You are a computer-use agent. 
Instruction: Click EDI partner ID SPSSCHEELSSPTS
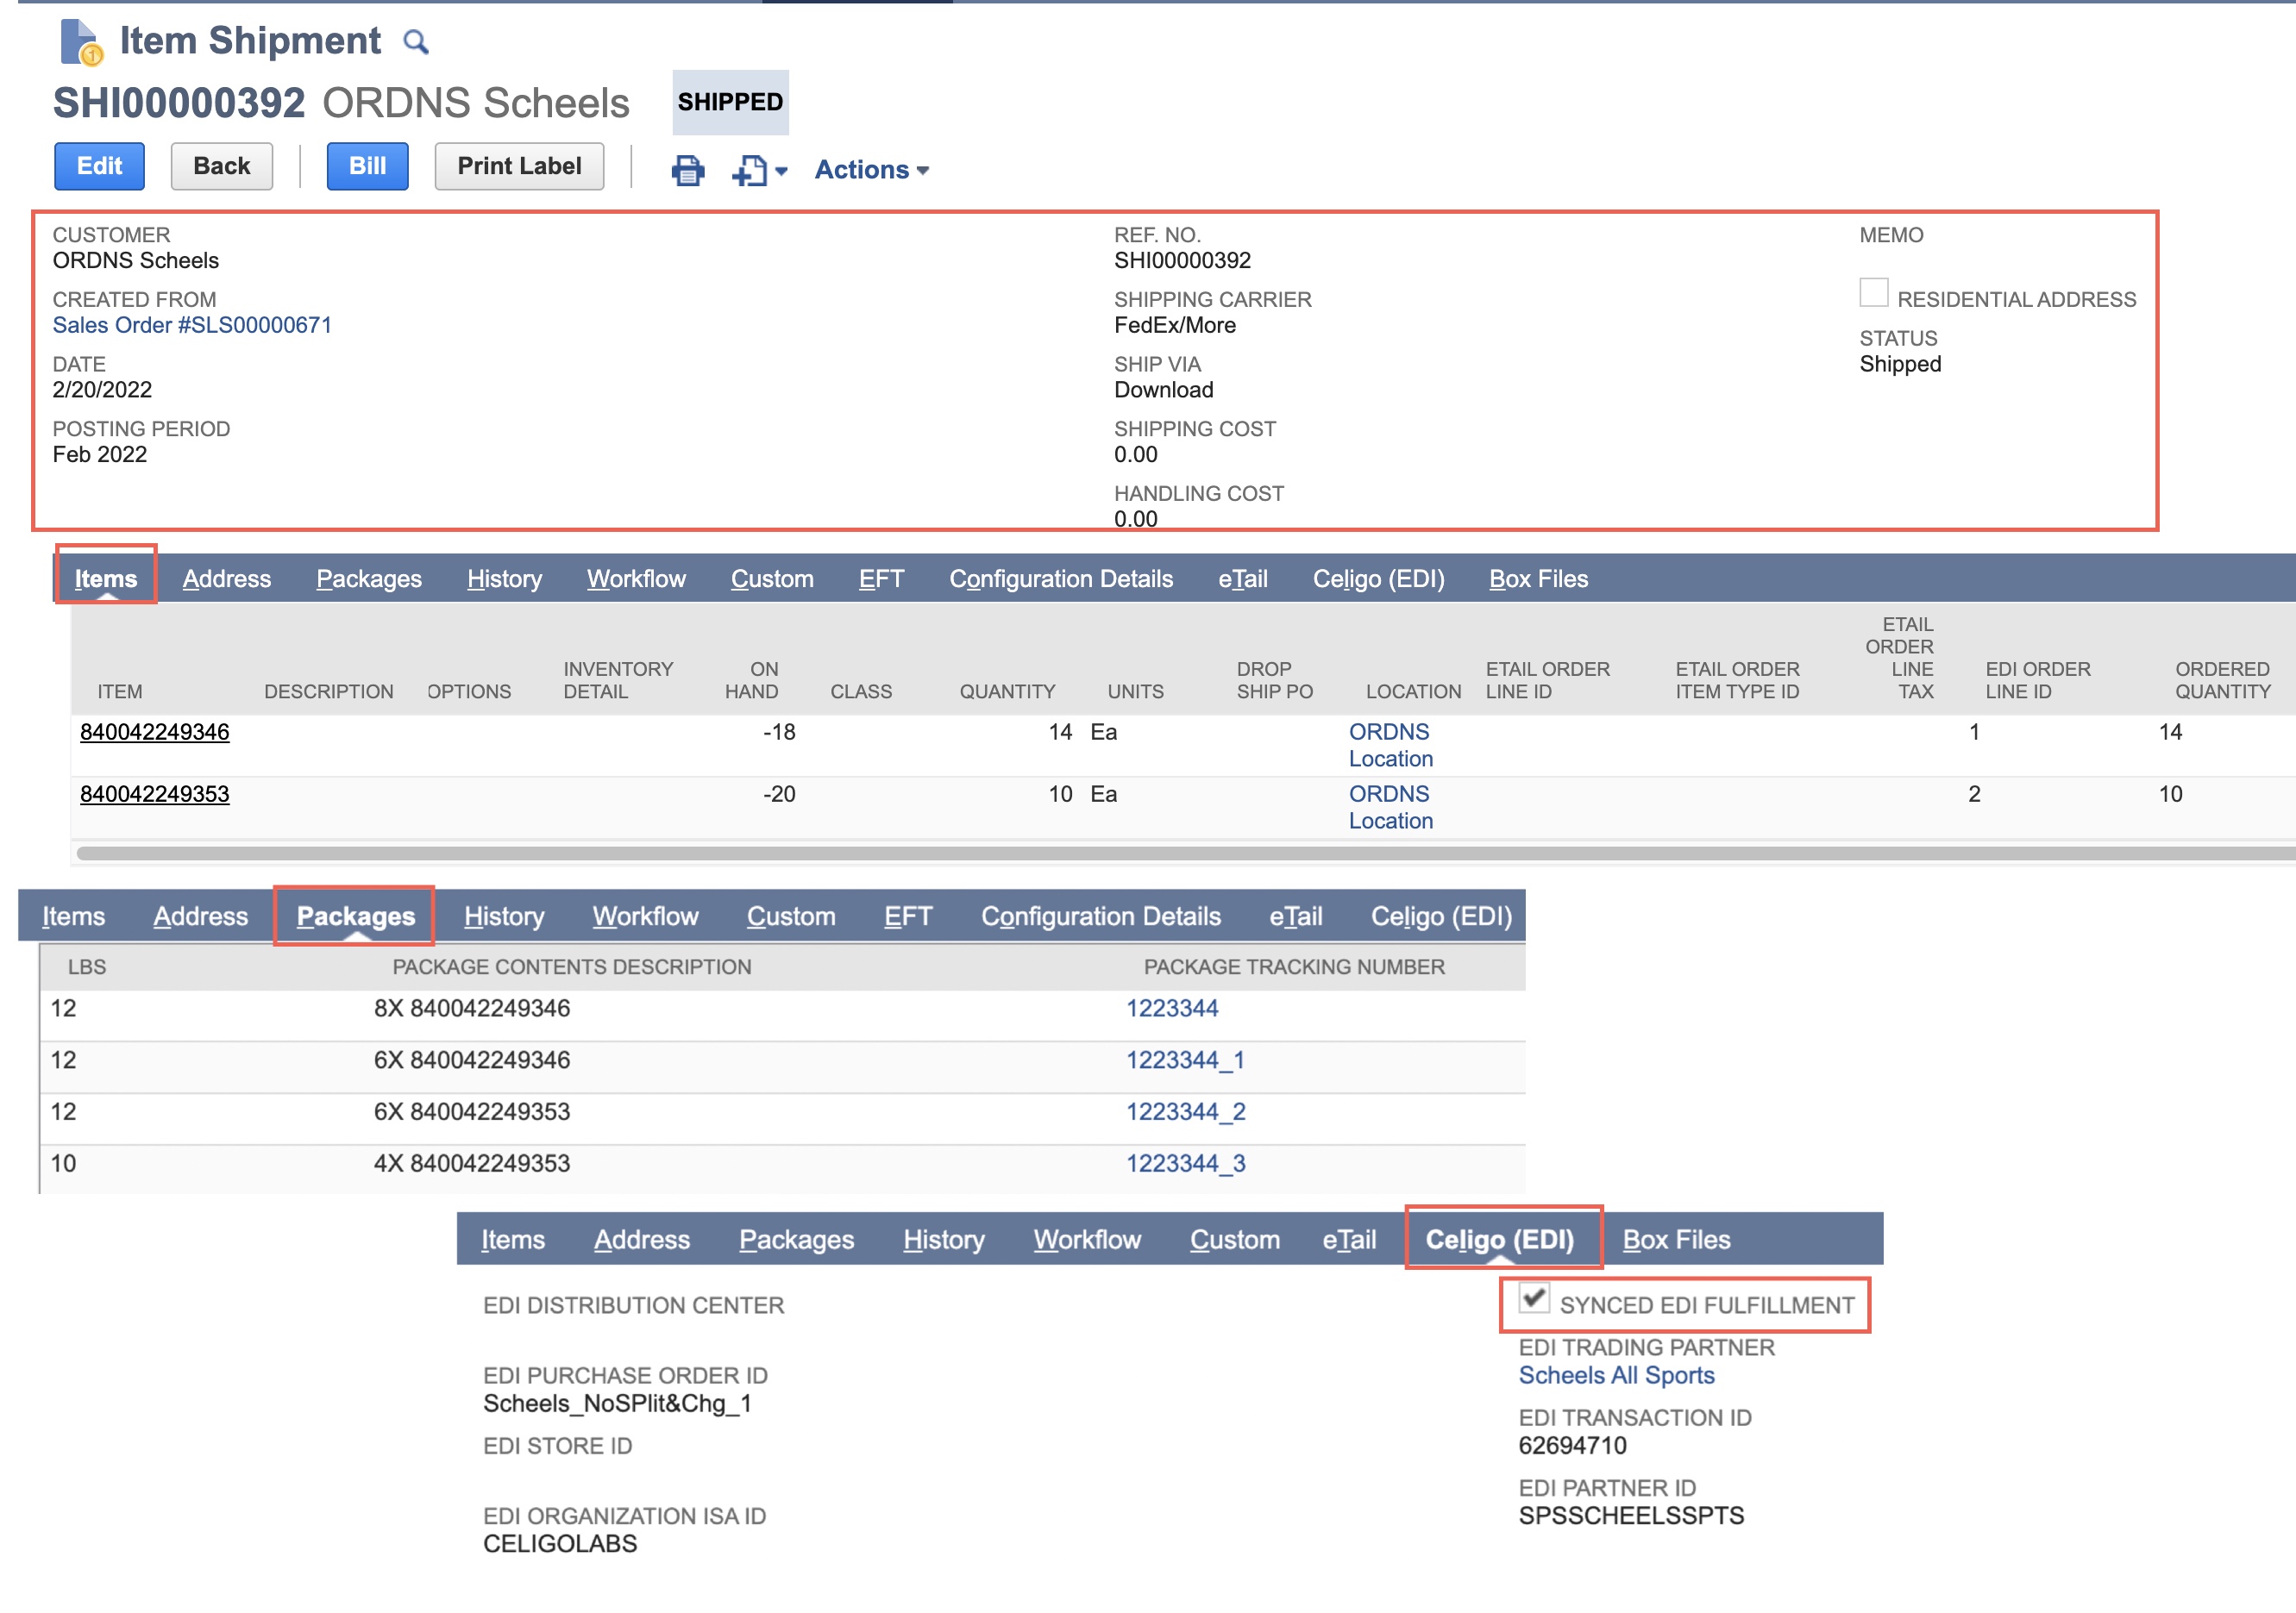(1630, 1515)
